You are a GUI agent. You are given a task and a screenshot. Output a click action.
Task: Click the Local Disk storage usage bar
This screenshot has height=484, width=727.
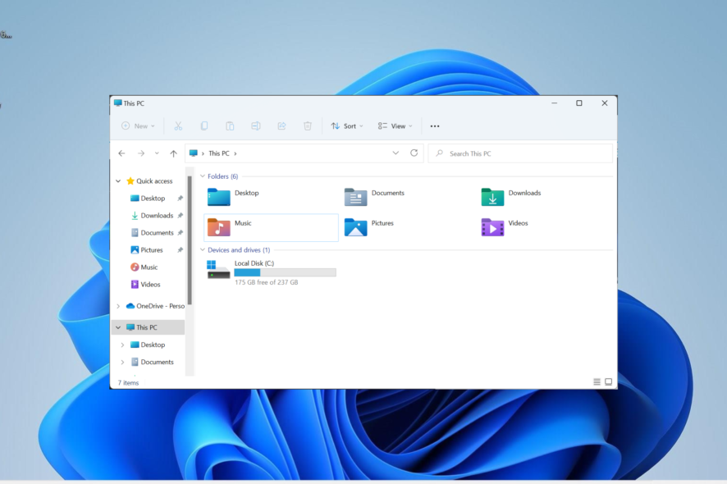[x=286, y=272]
